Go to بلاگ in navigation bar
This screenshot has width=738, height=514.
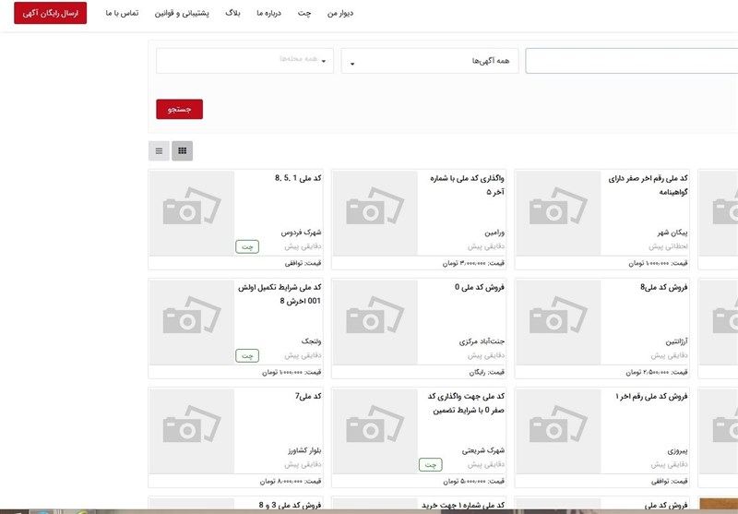232,14
